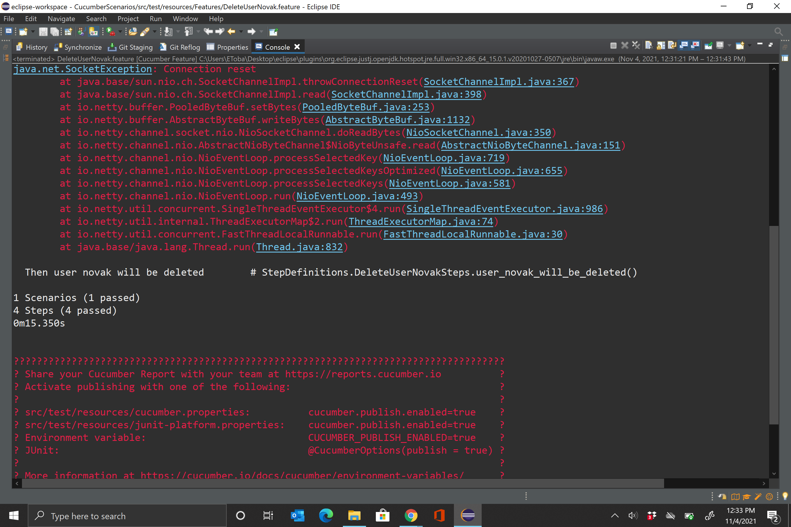Image resolution: width=791 pixels, height=527 pixels.
Task: Toggle Word Wrap in the Console
Action: tap(672, 45)
